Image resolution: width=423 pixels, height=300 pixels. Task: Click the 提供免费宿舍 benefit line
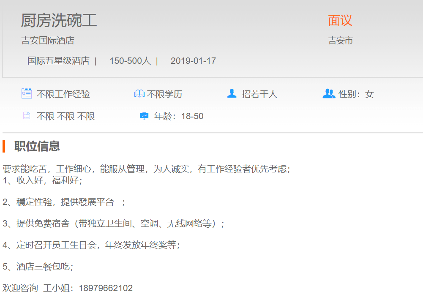click(x=113, y=224)
